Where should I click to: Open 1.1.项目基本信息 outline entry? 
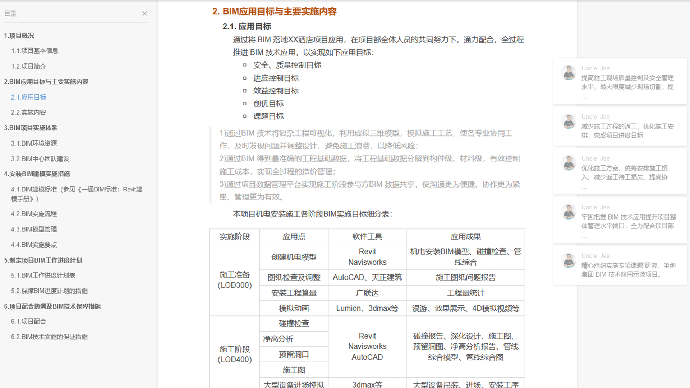tap(34, 51)
